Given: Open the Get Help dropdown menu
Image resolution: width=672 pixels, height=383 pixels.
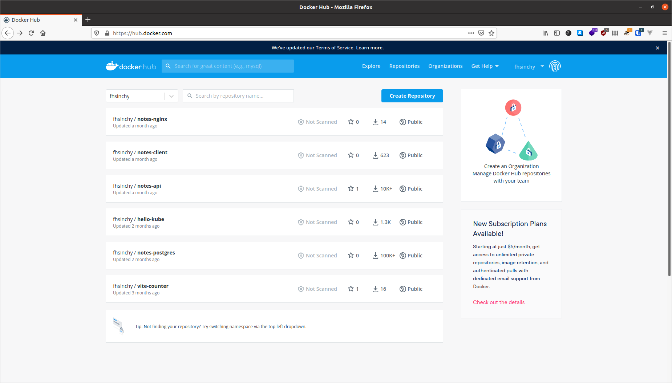Looking at the screenshot, I should (485, 66).
